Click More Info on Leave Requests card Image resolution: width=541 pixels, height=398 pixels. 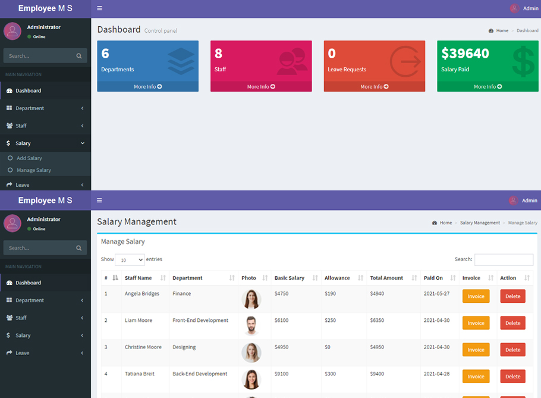point(375,87)
